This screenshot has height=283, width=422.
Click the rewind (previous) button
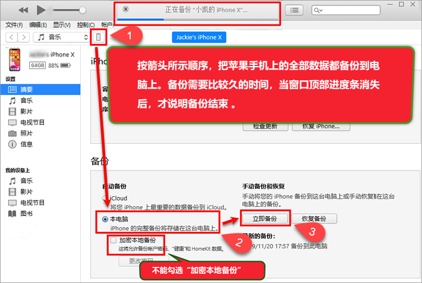tap(24, 10)
